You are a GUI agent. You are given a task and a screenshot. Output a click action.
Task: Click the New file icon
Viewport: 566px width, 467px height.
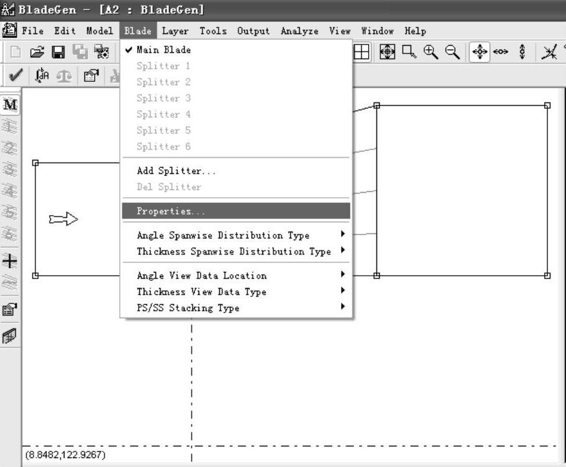(15, 52)
